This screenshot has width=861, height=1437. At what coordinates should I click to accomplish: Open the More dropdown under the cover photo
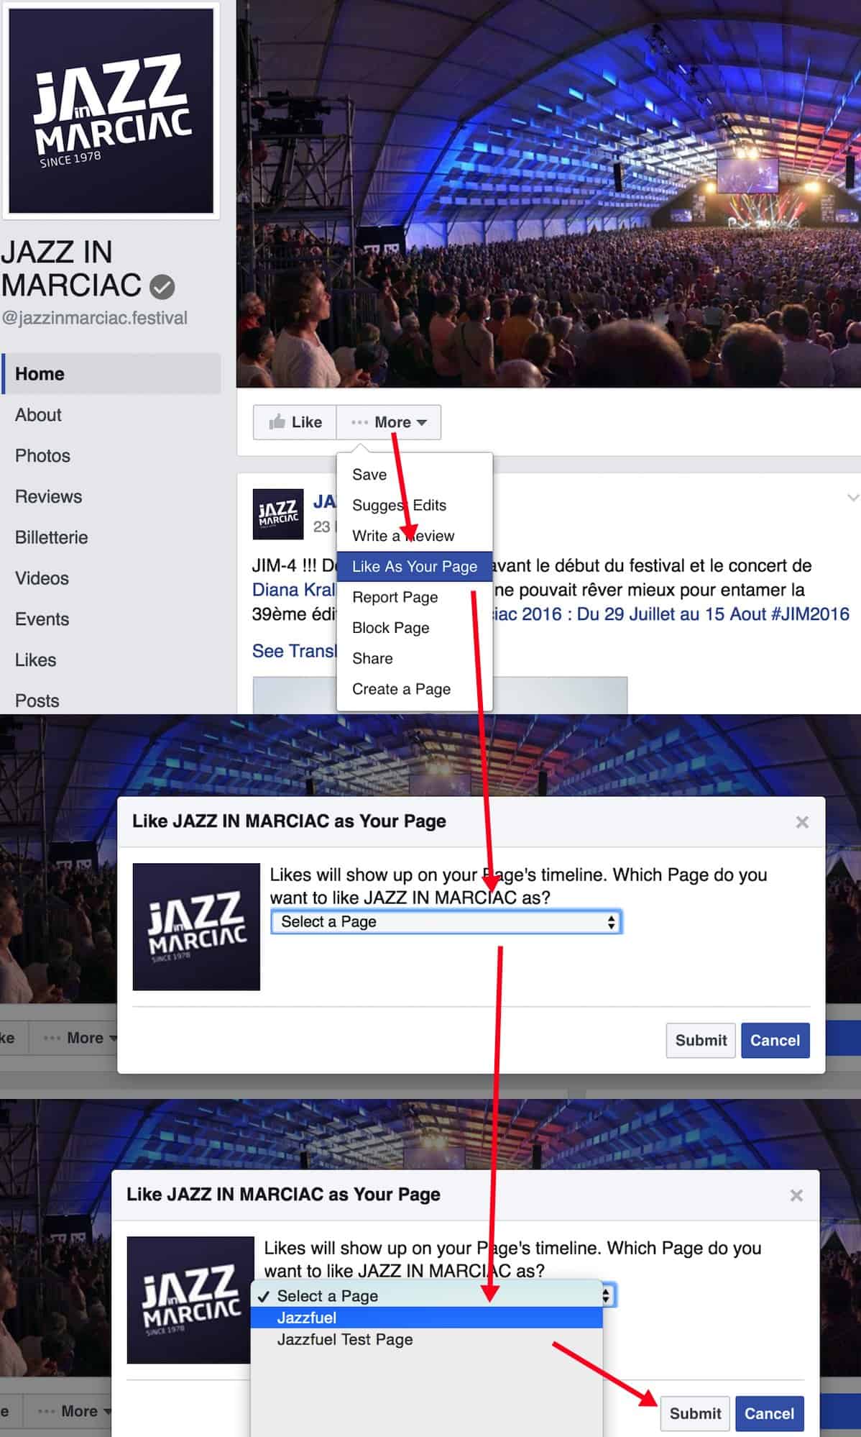tap(389, 422)
